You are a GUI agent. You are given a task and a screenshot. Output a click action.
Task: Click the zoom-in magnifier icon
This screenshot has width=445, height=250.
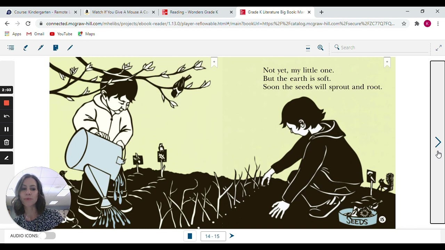pyautogui.click(x=321, y=48)
